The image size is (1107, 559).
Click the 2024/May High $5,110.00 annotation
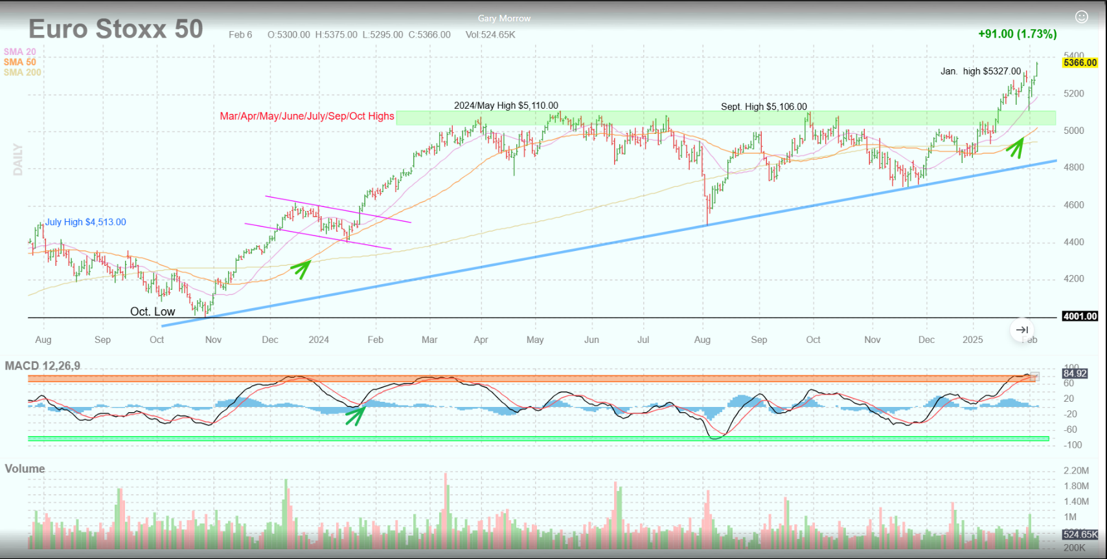pyautogui.click(x=506, y=105)
